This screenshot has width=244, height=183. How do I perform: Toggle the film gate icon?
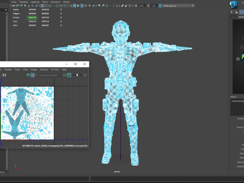coord(46,6)
